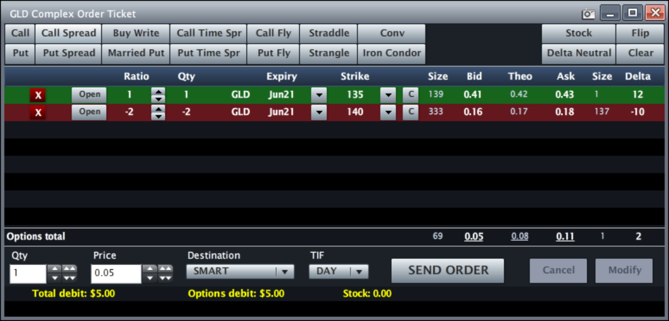Screen dimensions: 669x321
Task: Click the 0.42 theo value on 135 row
Action: (x=519, y=95)
